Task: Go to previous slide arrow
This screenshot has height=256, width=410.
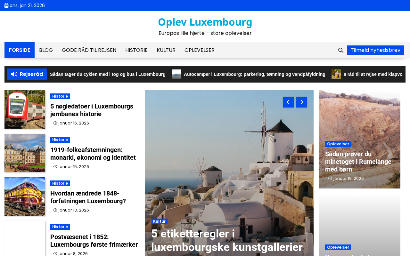Action: click(288, 102)
